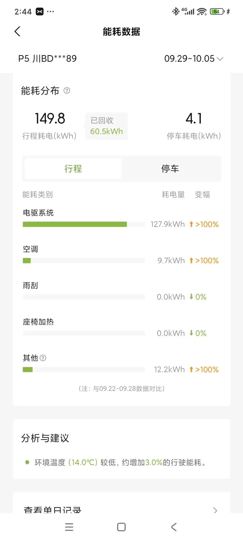The width and height of the screenshot is (243, 541).
Task: Select vehicle P5 川BD***89
Action: (48, 59)
